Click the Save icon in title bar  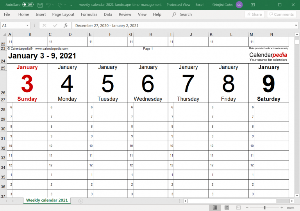click(39, 5)
